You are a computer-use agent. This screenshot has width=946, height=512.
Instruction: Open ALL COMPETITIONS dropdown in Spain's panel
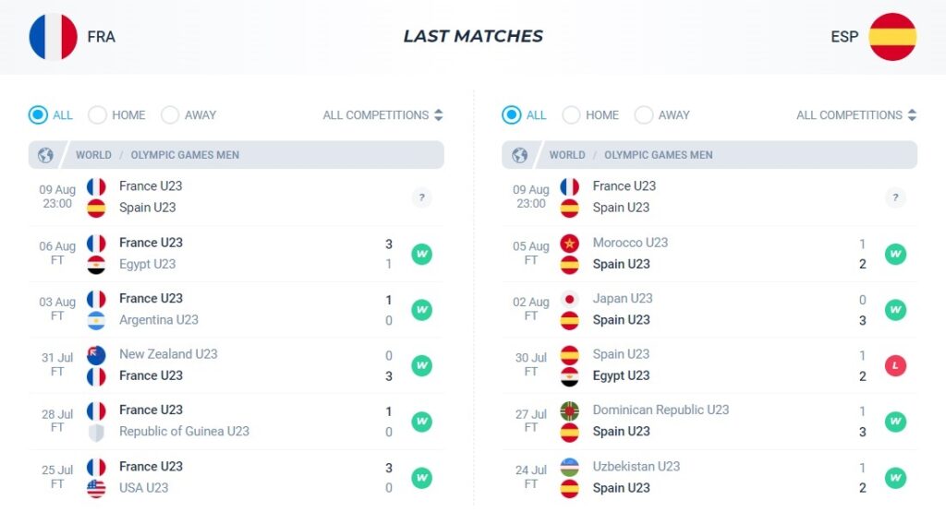tap(856, 115)
